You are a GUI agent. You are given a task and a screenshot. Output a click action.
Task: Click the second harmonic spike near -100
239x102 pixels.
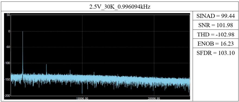46,69
